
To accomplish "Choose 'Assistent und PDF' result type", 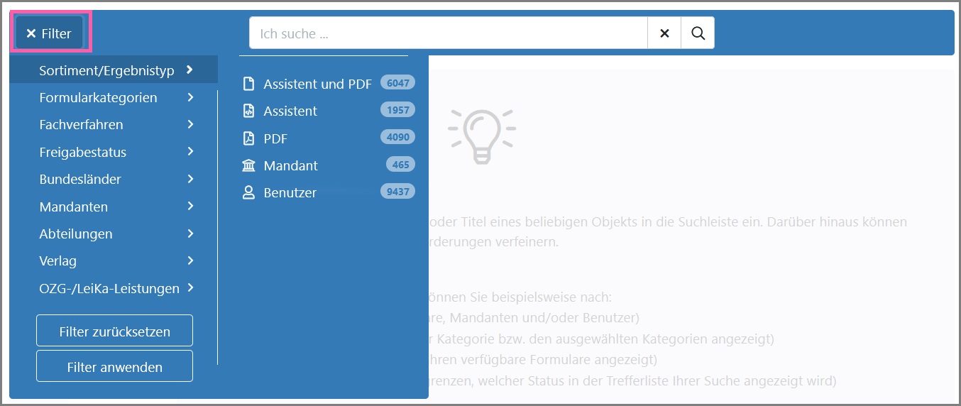I will 317,84.
